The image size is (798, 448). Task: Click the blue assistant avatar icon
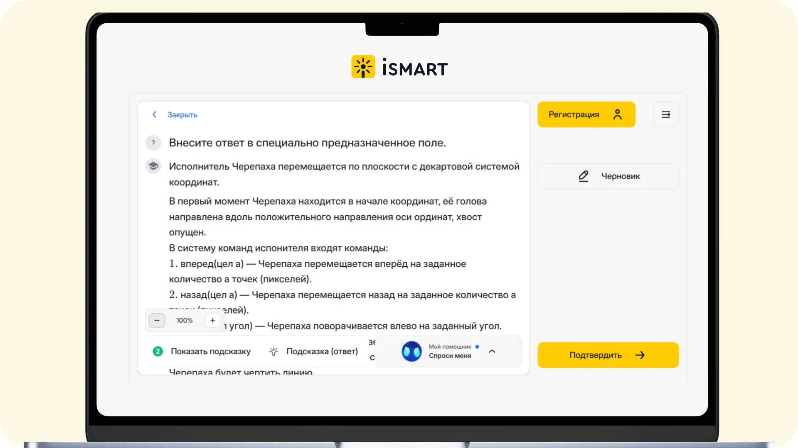(x=411, y=351)
